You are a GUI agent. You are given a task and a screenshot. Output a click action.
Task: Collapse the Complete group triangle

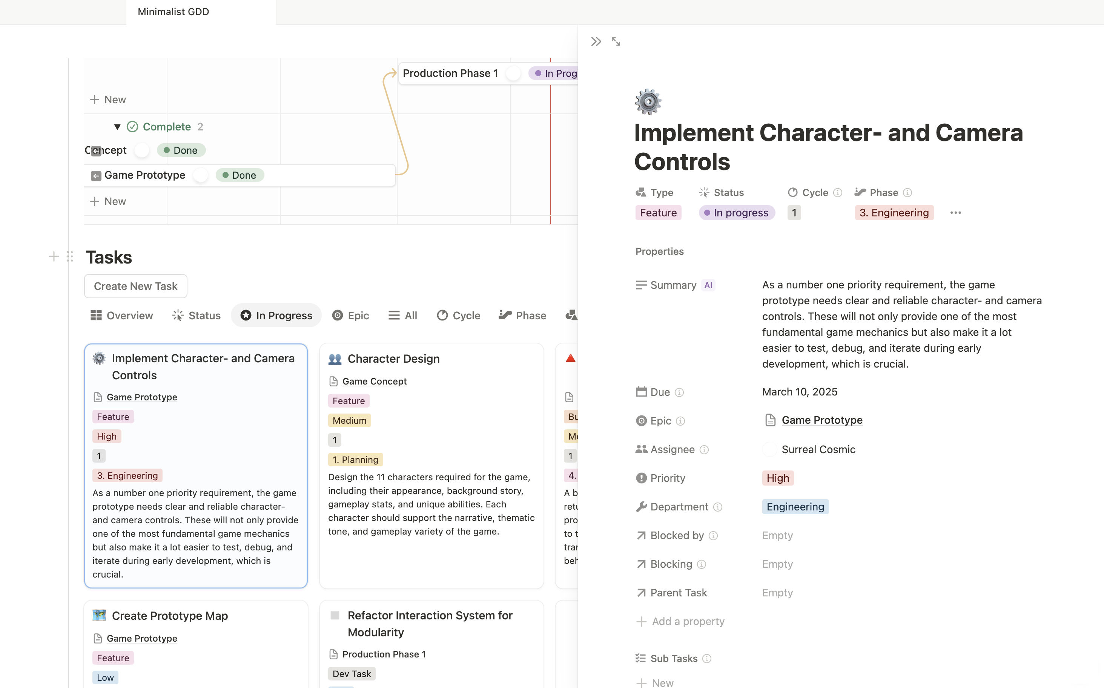click(117, 127)
